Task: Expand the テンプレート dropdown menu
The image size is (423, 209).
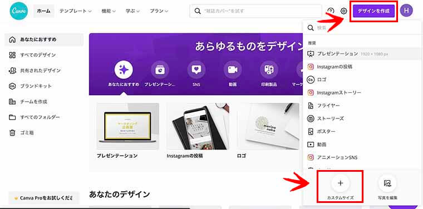Action: [76, 11]
